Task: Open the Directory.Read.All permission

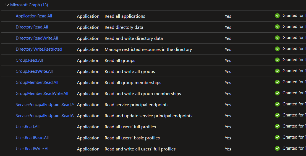Action: [x=32, y=27]
